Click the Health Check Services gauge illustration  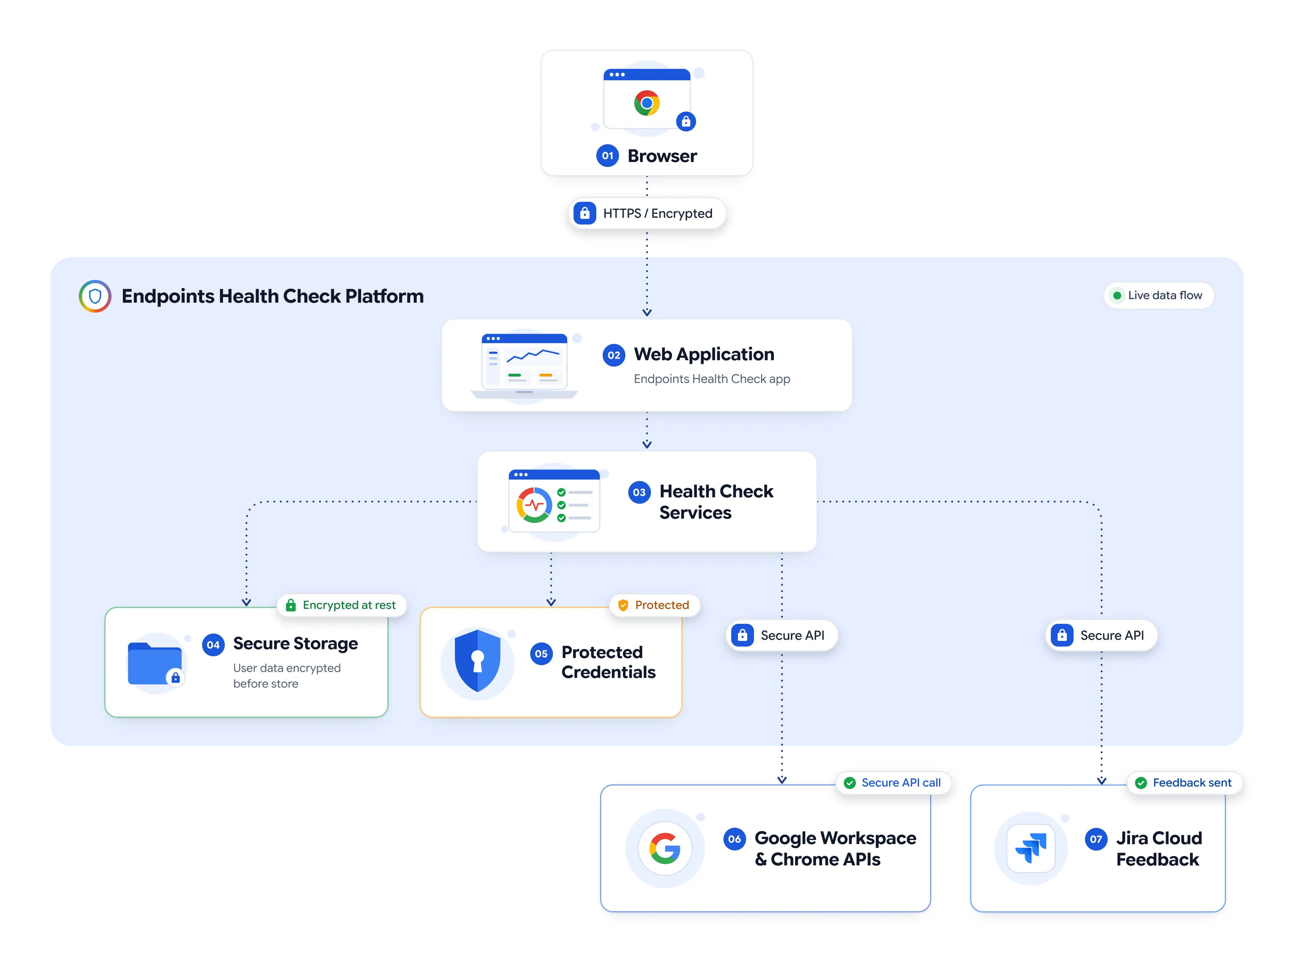tap(554, 501)
